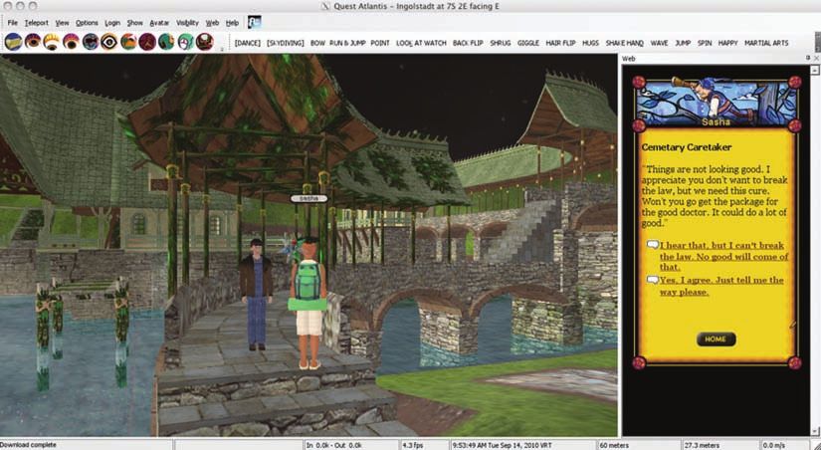
Task: Select the GIGGLE gesture
Action: click(527, 43)
